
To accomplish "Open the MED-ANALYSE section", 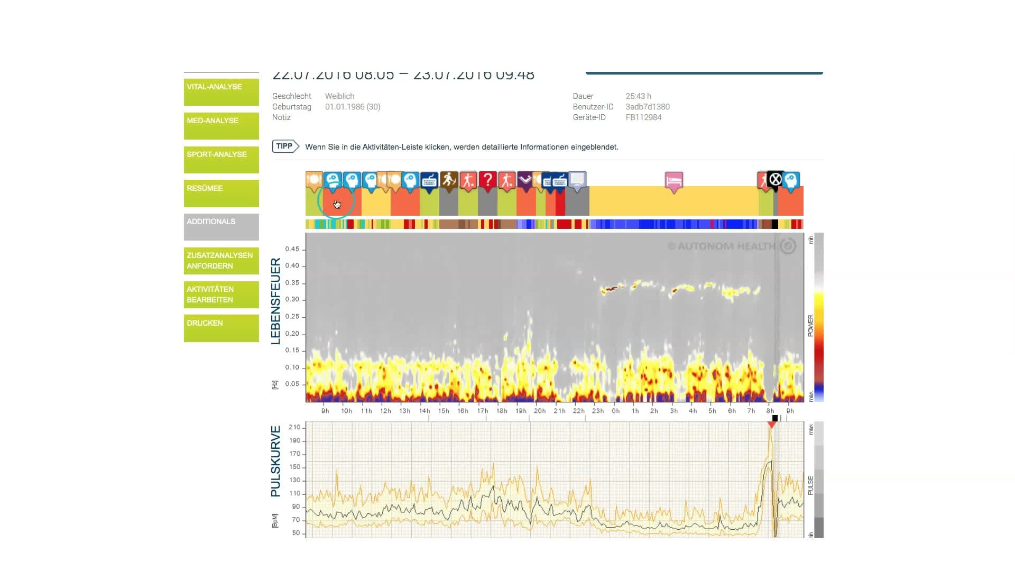I will click(221, 126).
